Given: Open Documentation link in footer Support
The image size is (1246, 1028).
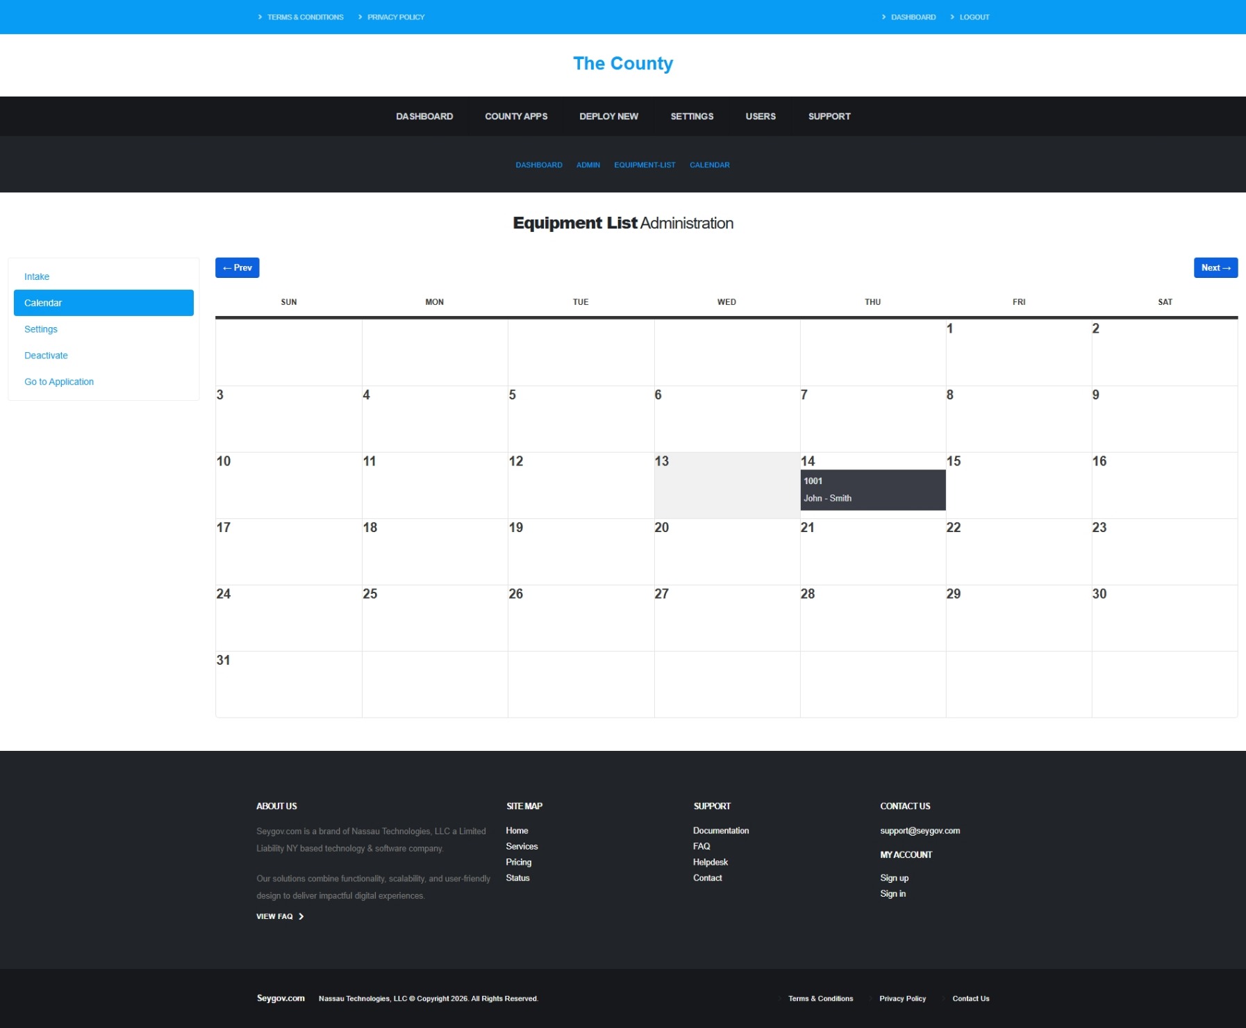Looking at the screenshot, I should click(721, 831).
